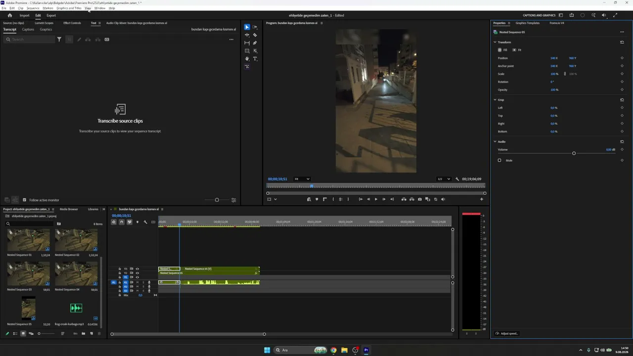633x356 pixels.
Task: Collapse the Transform section
Action: point(495,42)
